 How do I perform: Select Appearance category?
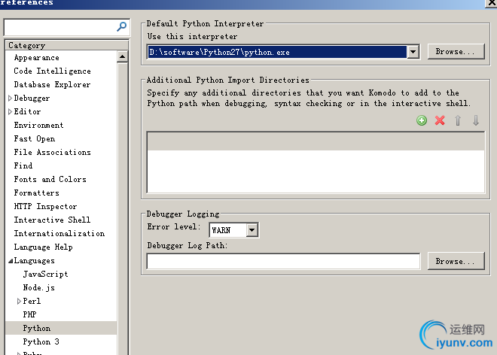click(x=36, y=58)
